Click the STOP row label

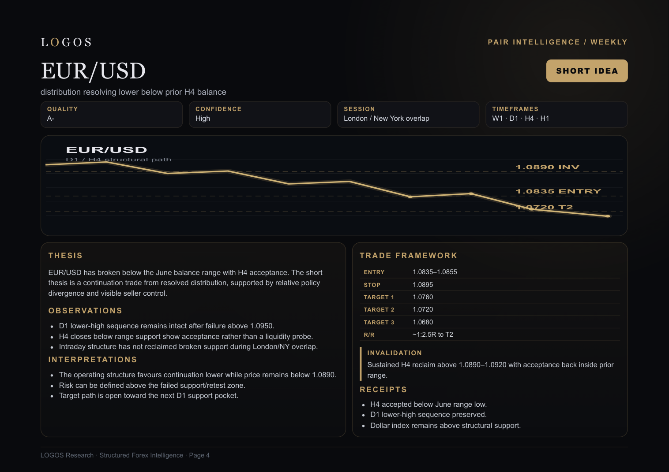pos(372,285)
